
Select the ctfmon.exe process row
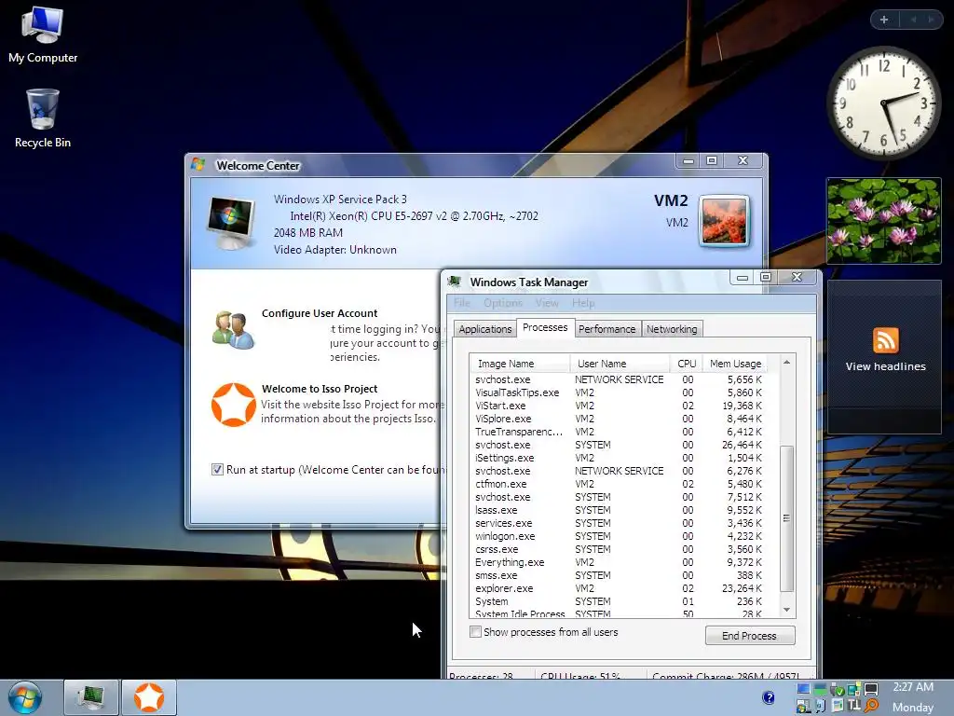tap(619, 484)
